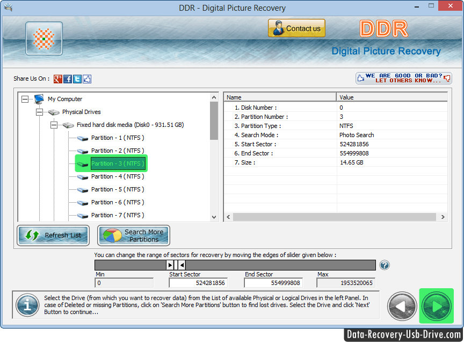The height and width of the screenshot is (342, 464).
Task: Click the left sector slider handle
Action: pos(170,265)
